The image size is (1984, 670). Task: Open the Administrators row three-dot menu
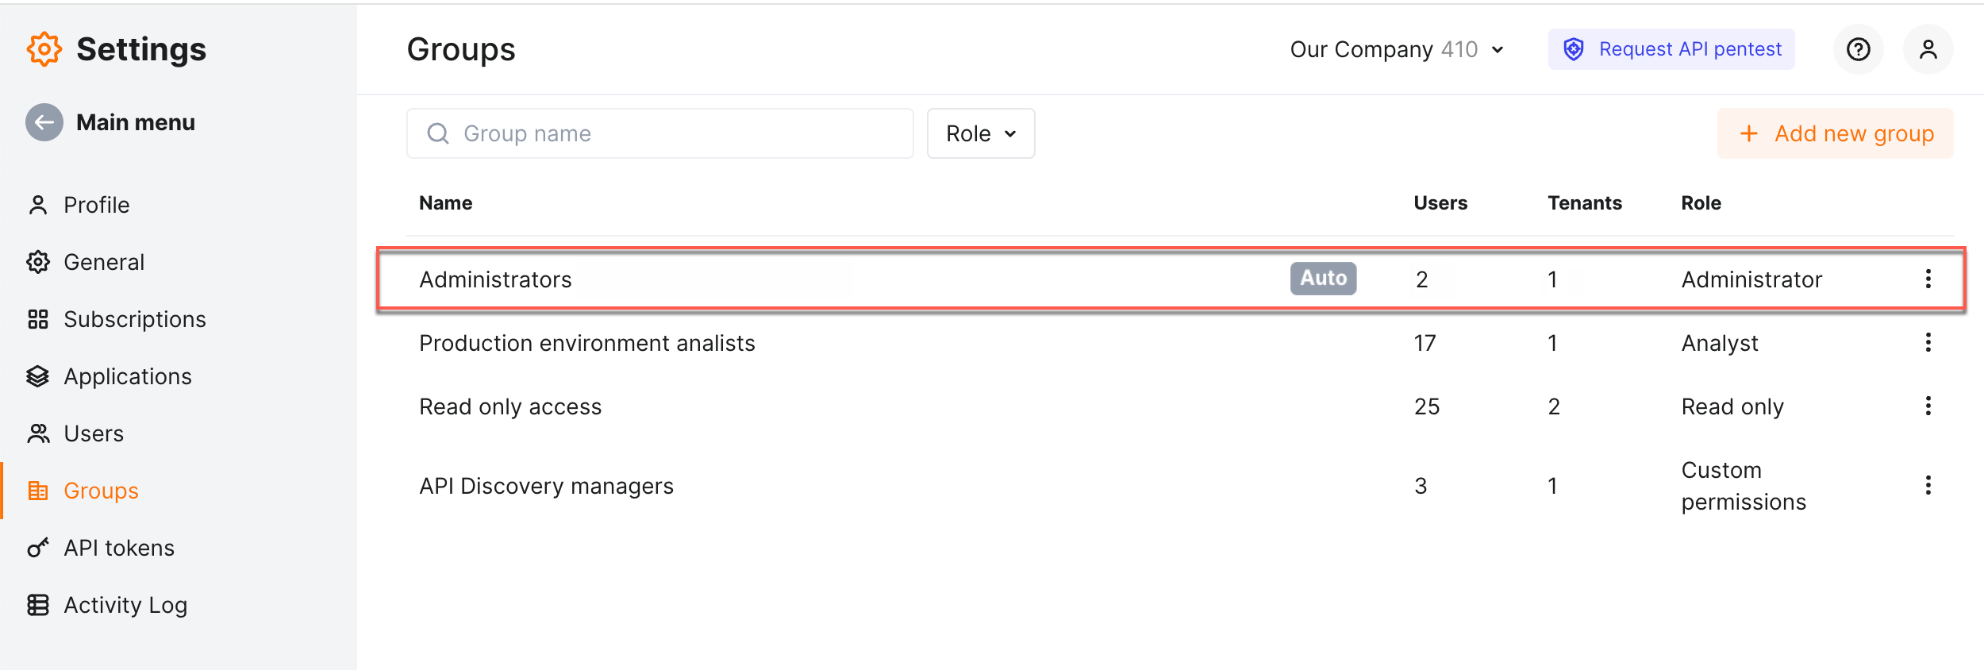[1928, 279]
